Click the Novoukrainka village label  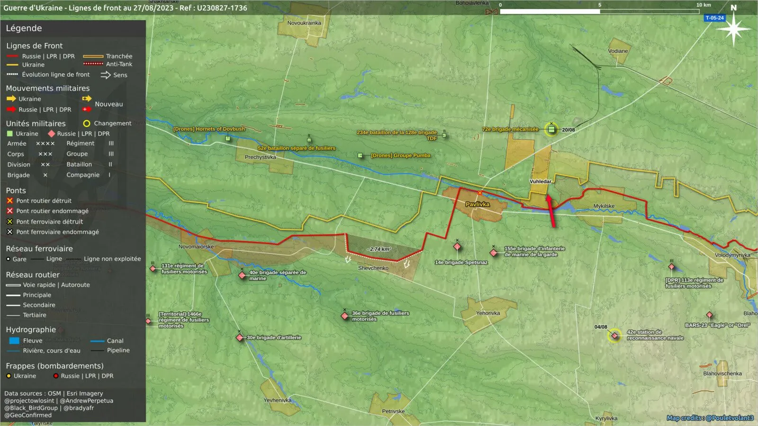tap(304, 23)
